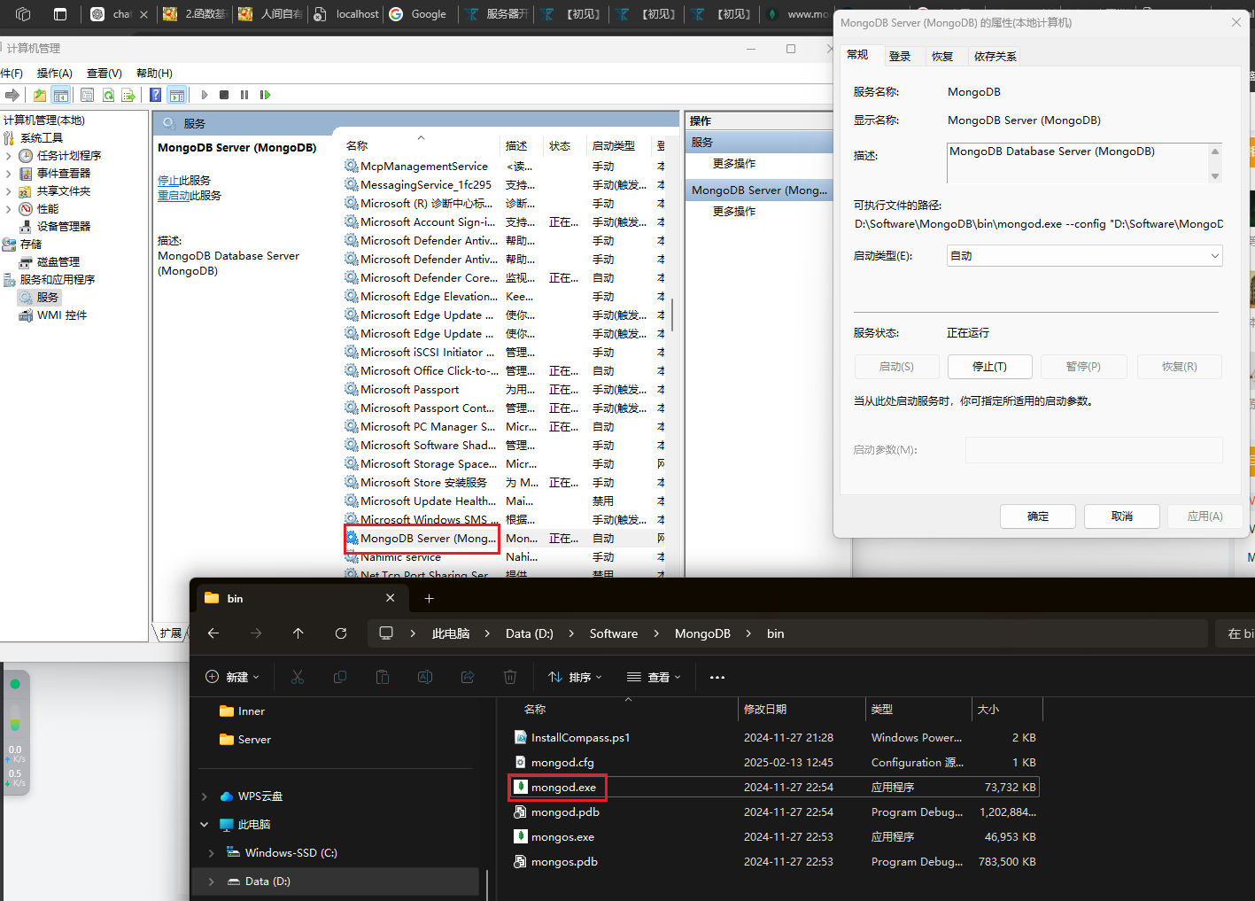Open the three-dot more options in Explorer
Screen dimensions: 1255x901
[717, 678]
